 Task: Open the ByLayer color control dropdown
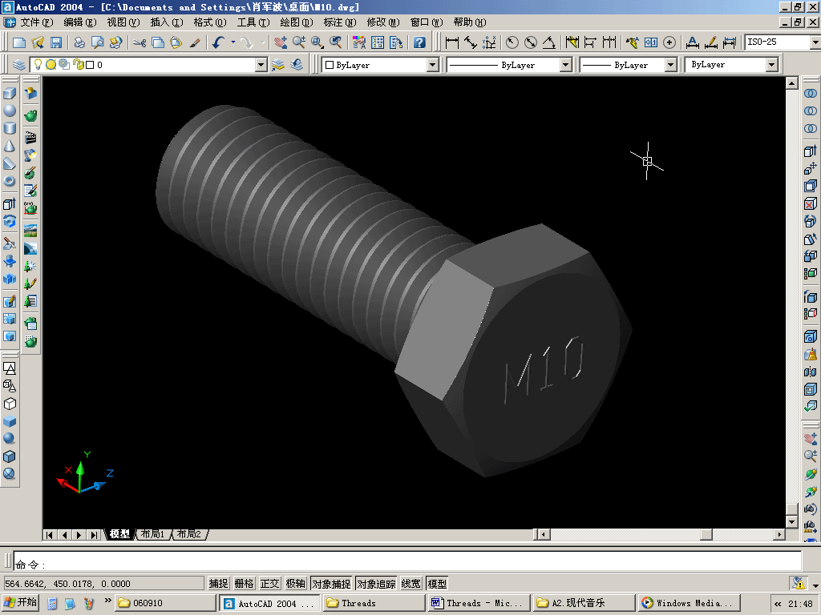432,65
